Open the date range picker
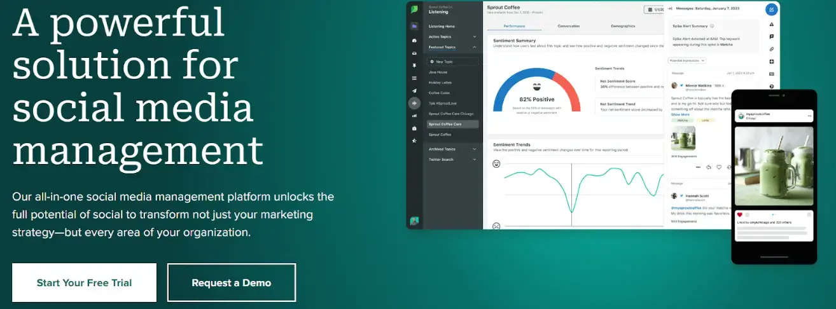836x309 pixels. click(653, 10)
